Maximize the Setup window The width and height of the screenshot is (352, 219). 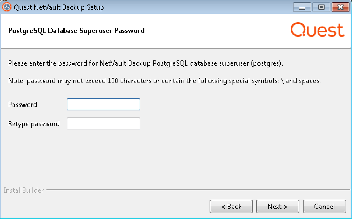[x=321, y=8]
